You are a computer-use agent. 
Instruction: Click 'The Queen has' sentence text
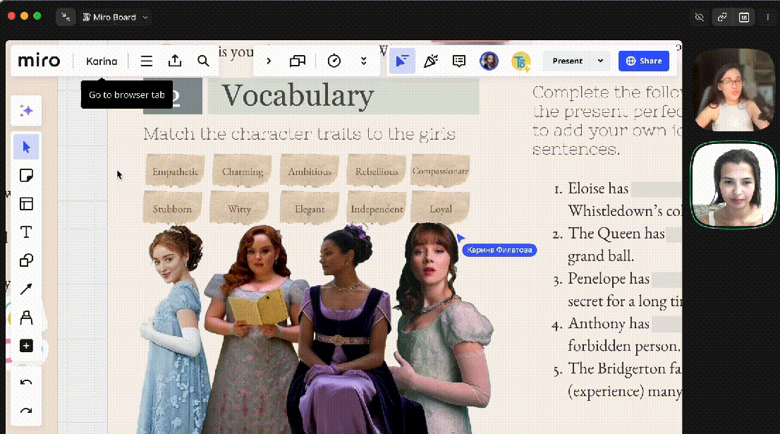(x=616, y=234)
